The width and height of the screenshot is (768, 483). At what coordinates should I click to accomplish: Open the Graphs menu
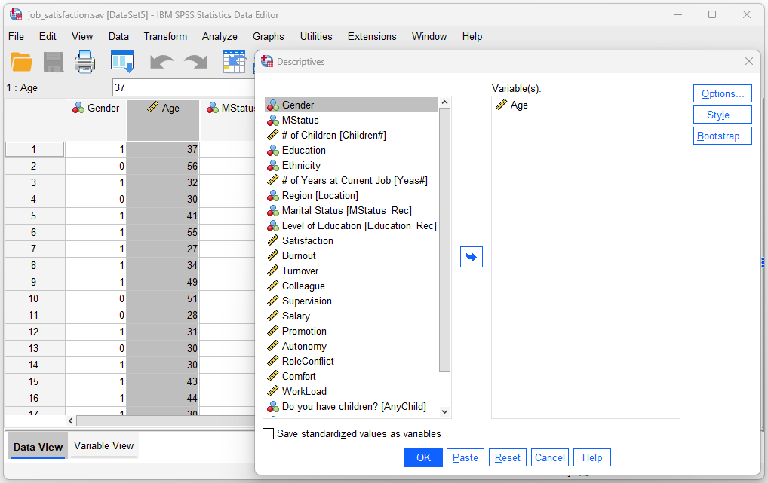(269, 36)
